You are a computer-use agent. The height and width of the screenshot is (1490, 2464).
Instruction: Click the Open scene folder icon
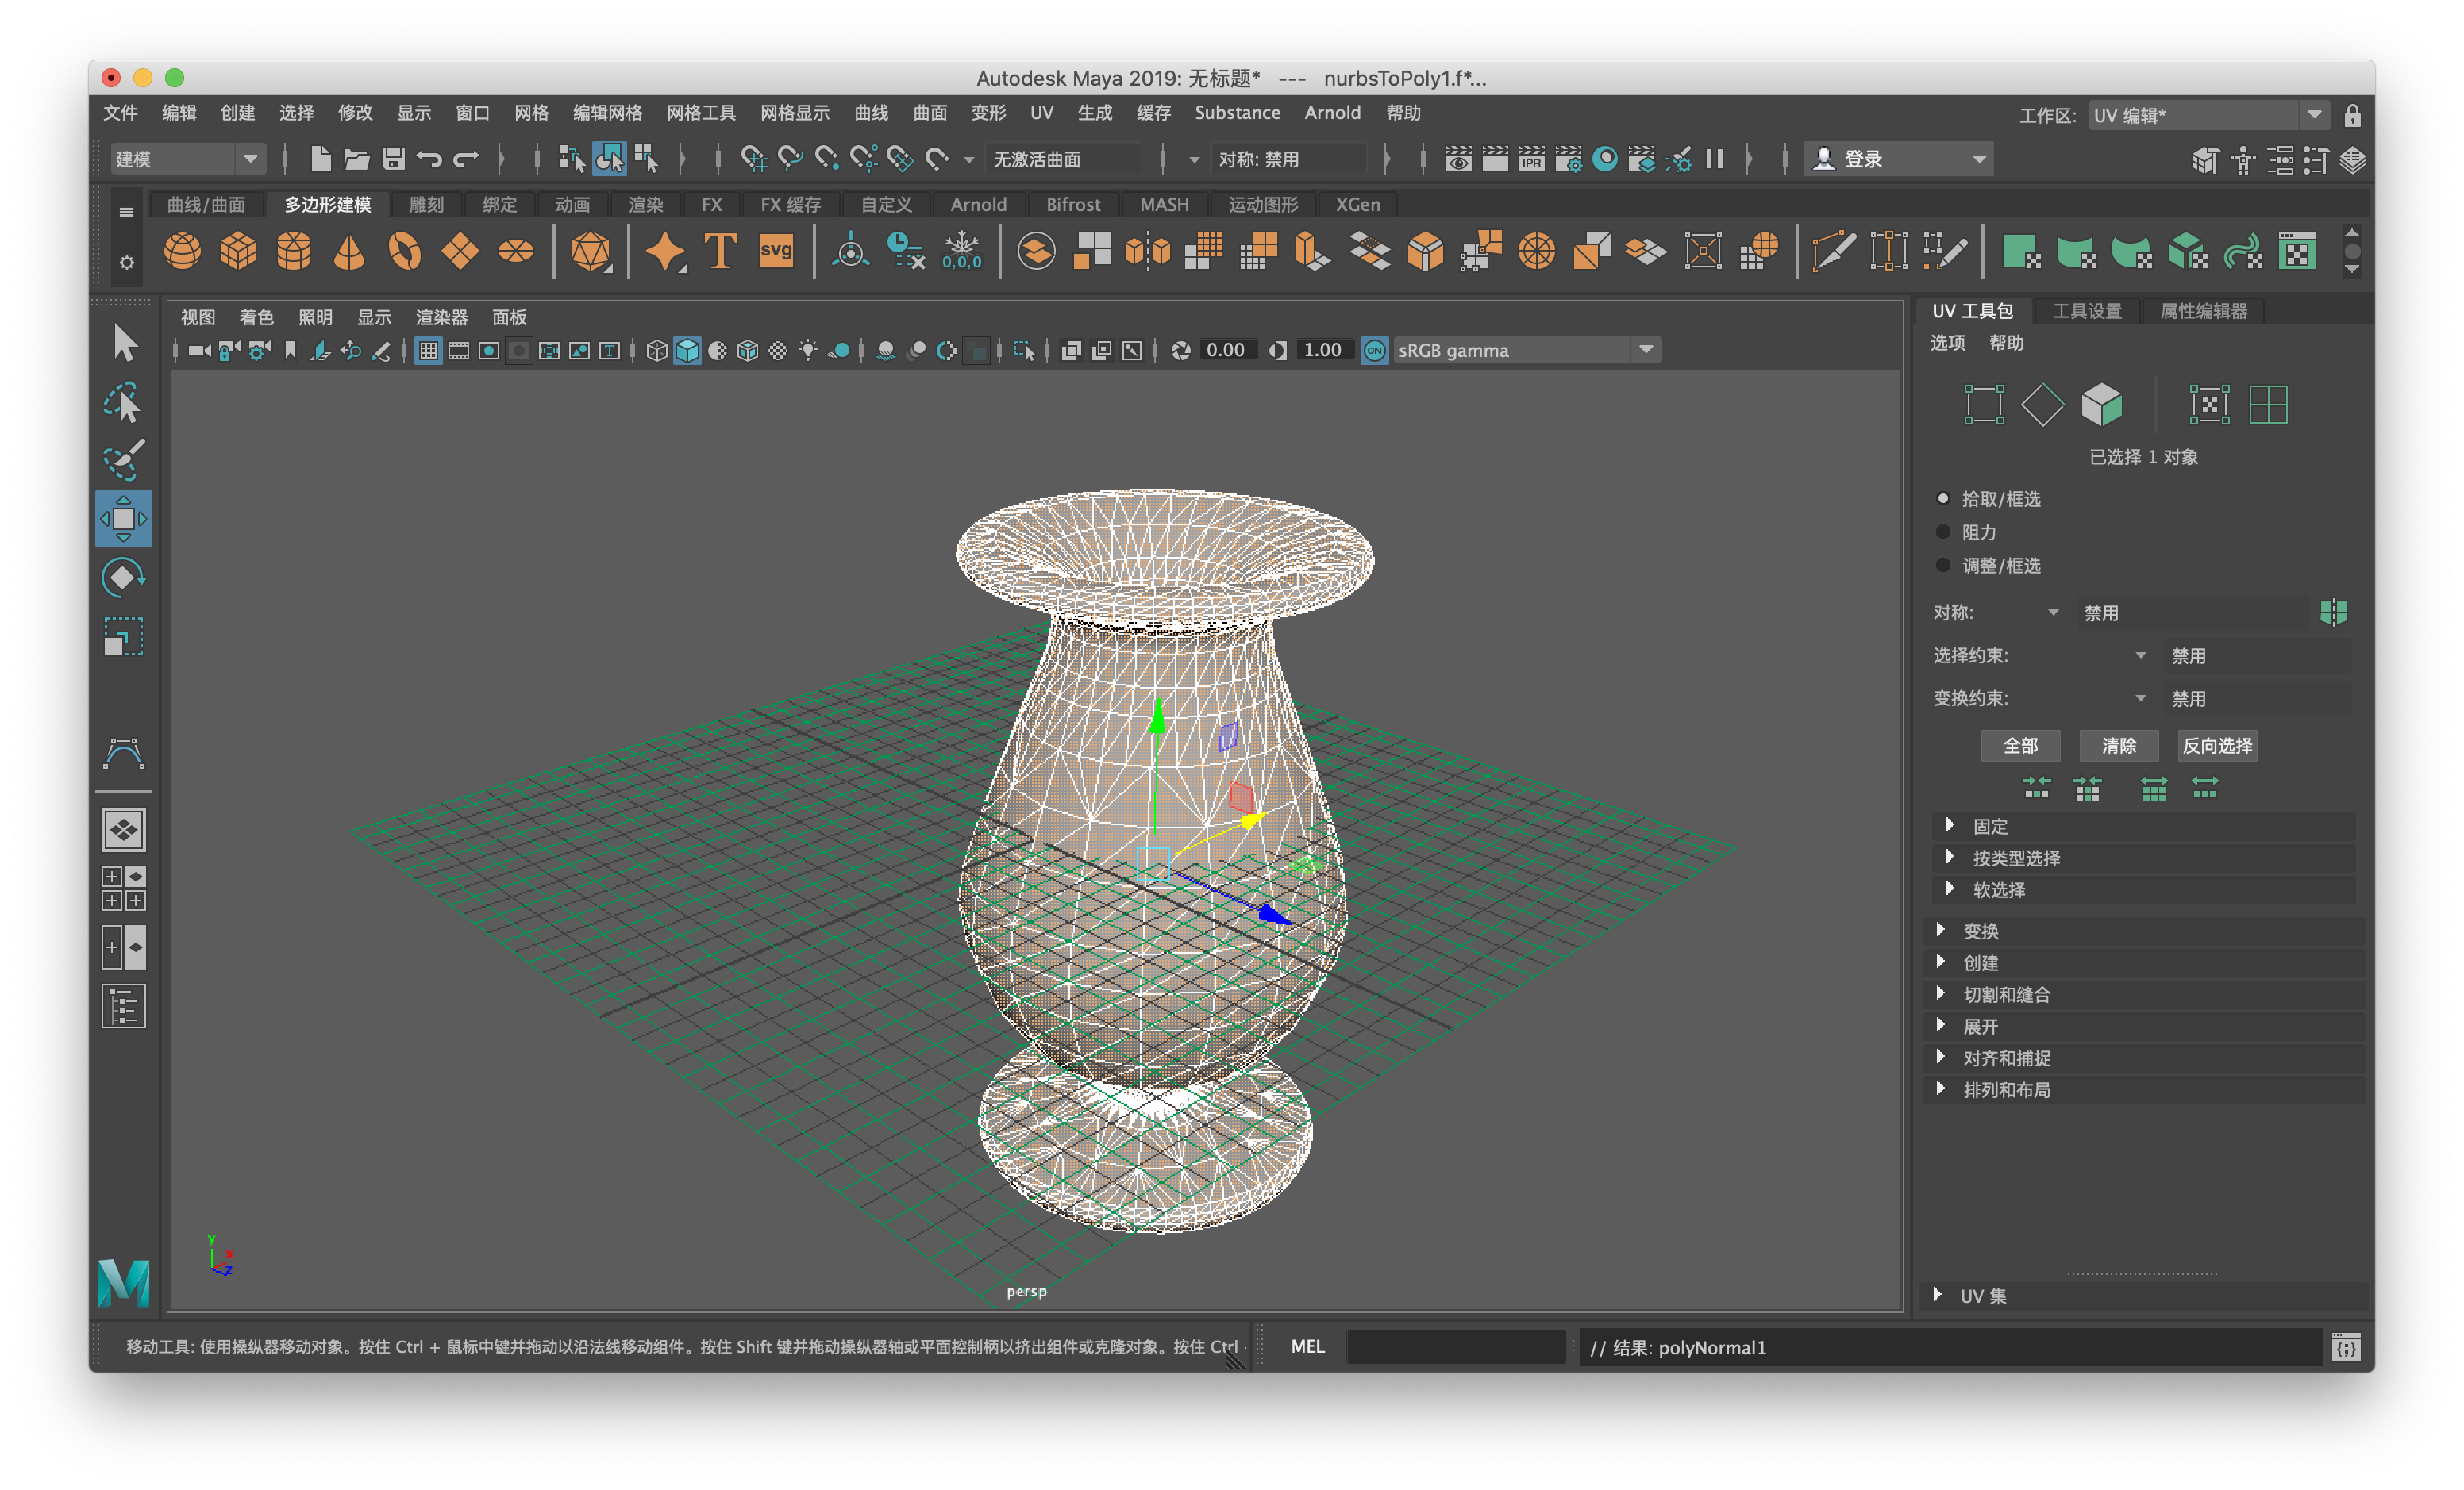point(357,159)
